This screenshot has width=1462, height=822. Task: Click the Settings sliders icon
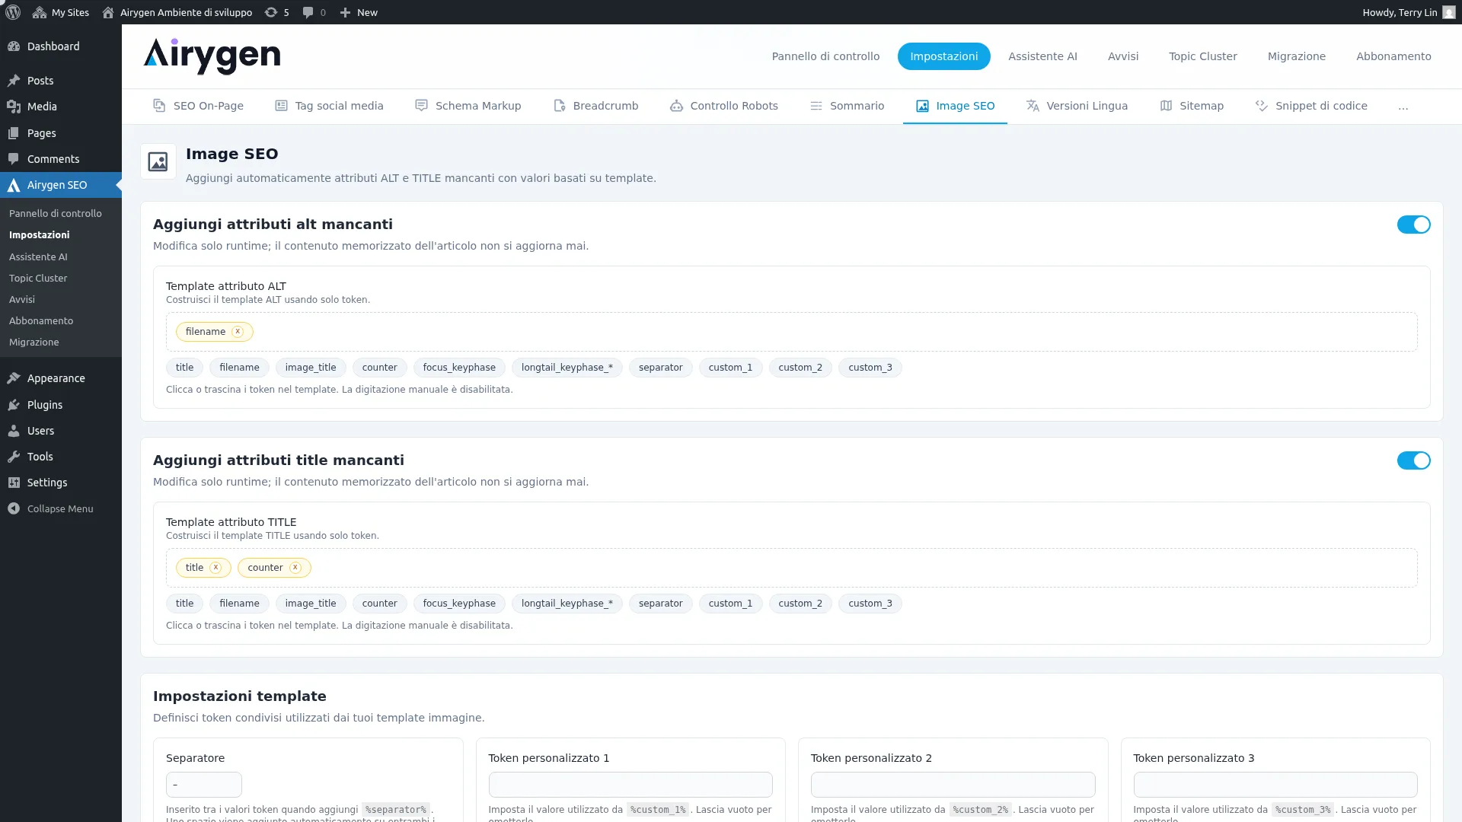tap(14, 483)
